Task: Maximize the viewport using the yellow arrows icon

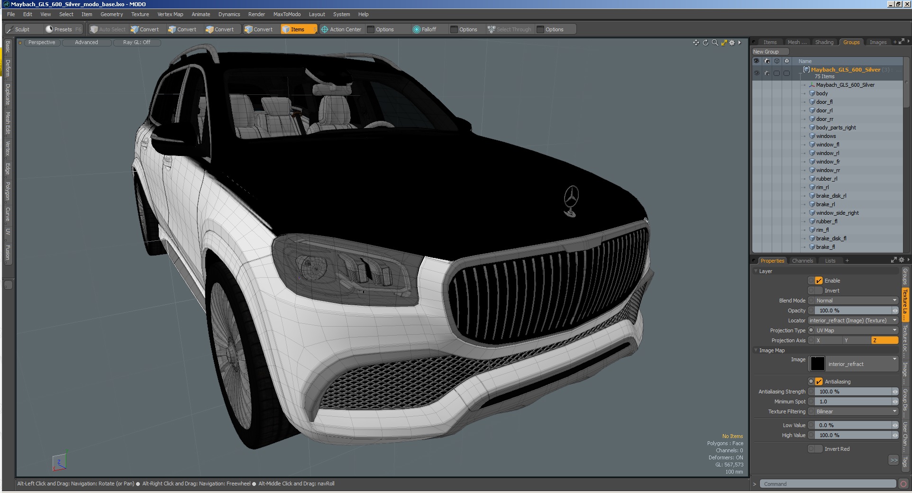Action: click(724, 43)
